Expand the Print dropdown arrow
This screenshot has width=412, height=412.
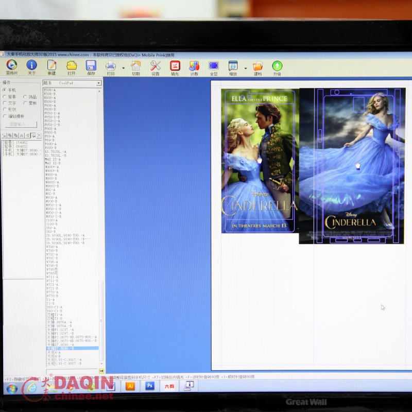(x=124, y=68)
